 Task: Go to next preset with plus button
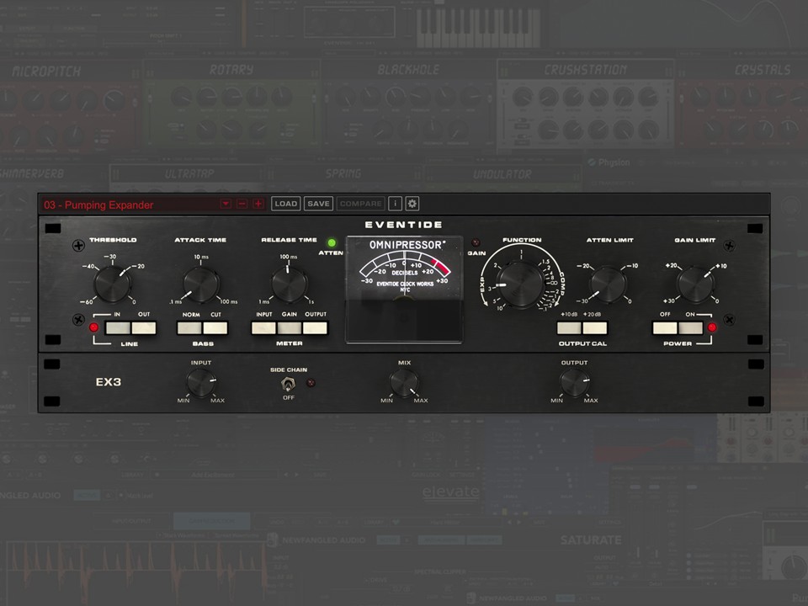tap(258, 204)
